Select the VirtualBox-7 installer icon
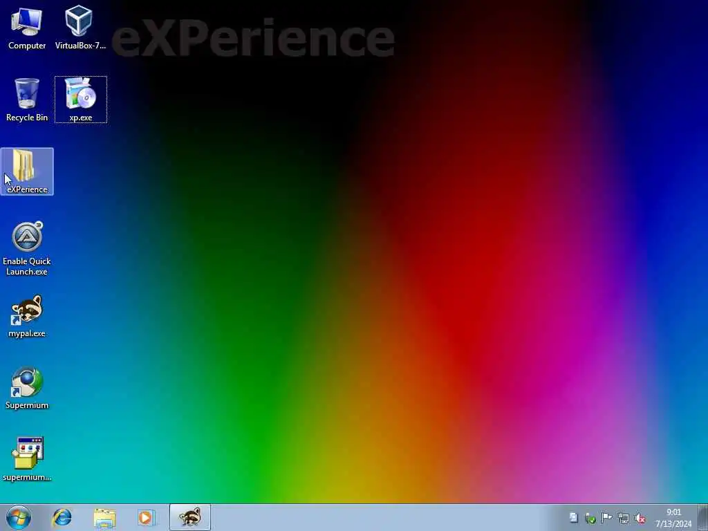Image resolution: width=708 pixels, height=531 pixels. pos(80,27)
